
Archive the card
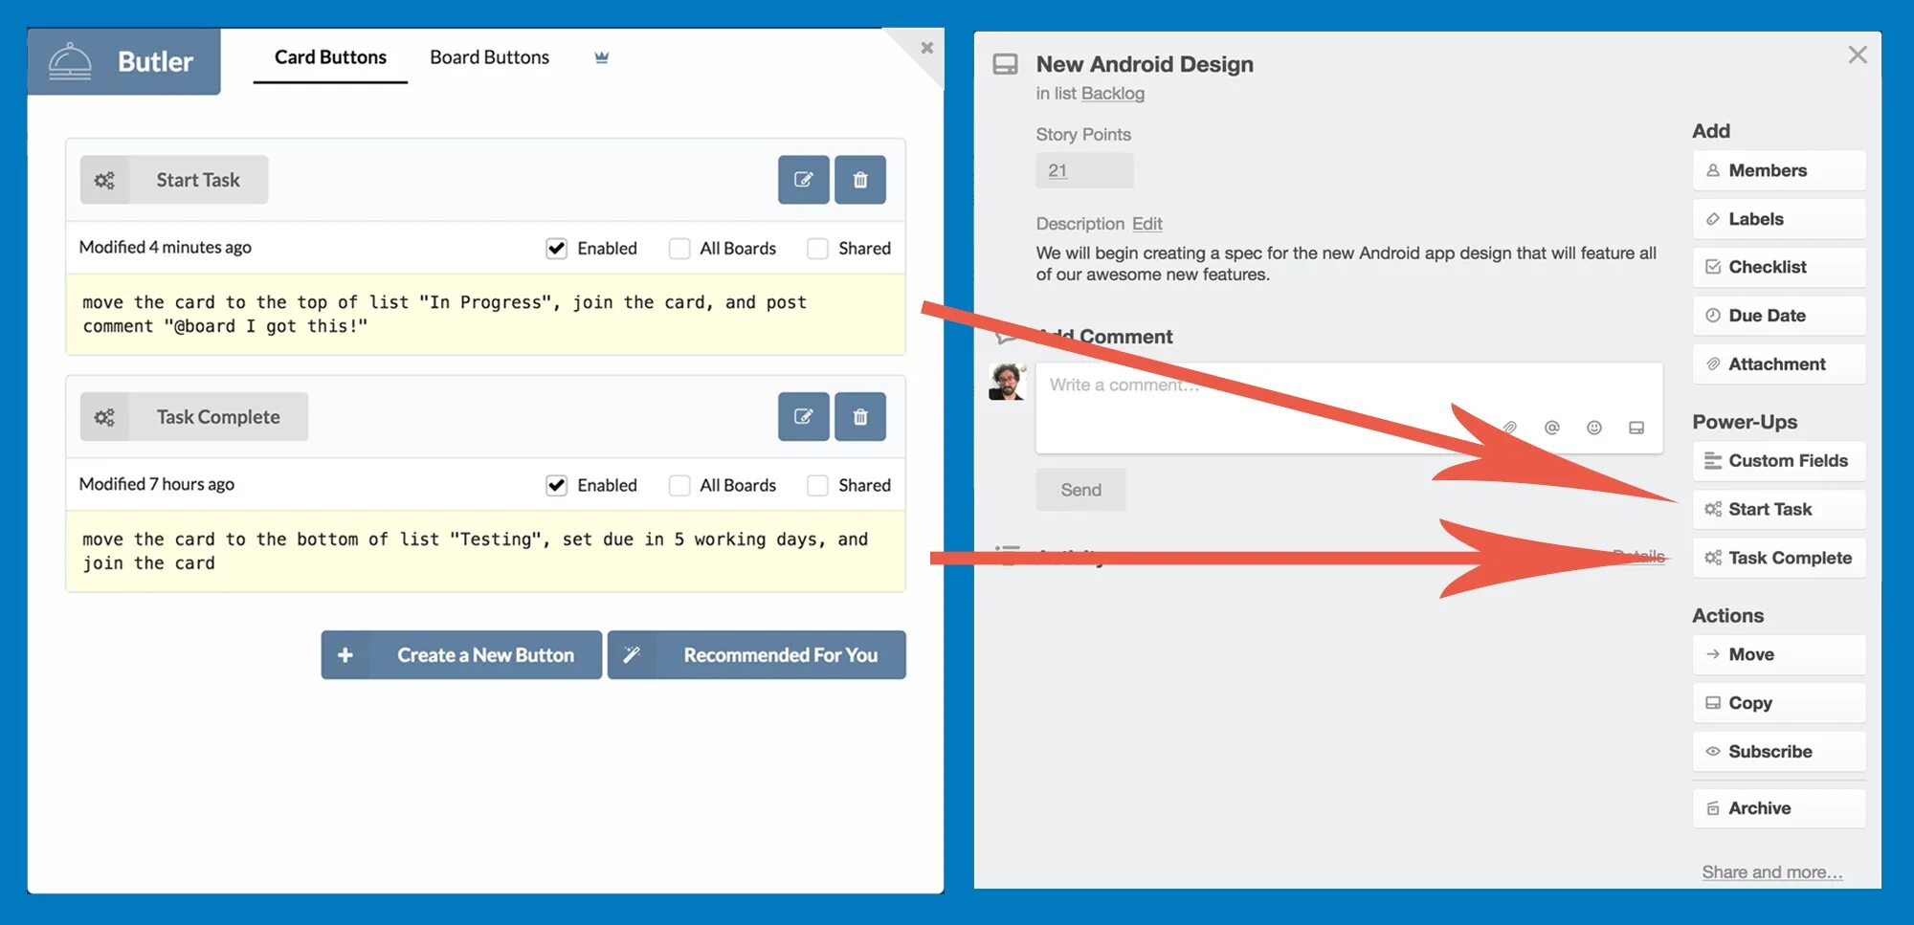[1779, 808]
